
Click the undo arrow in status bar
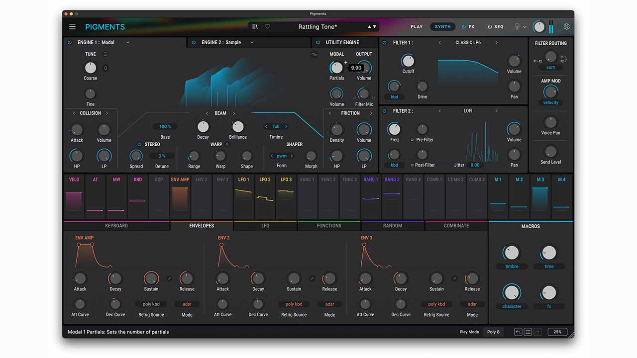point(518,332)
